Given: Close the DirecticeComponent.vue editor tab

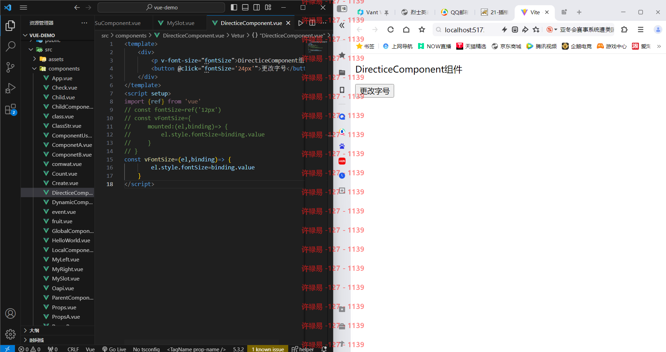Looking at the screenshot, I should pyautogui.click(x=288, y=23).
